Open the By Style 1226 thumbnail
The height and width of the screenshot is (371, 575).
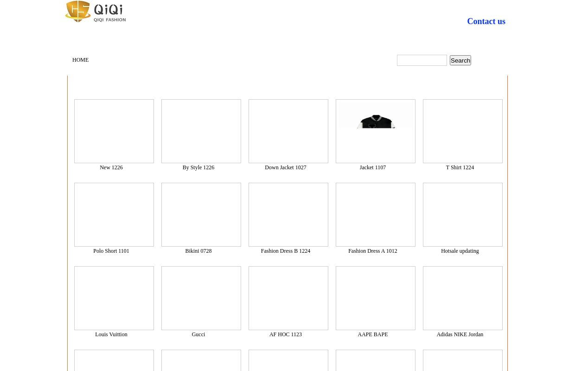point(201,131)
